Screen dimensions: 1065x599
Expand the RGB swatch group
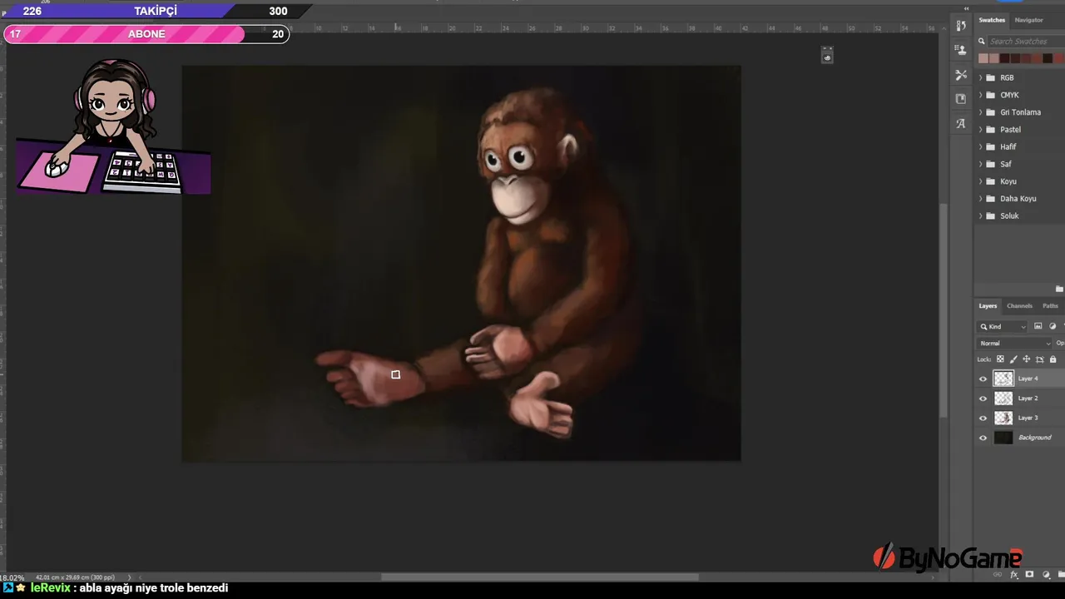tap(980, 77)
